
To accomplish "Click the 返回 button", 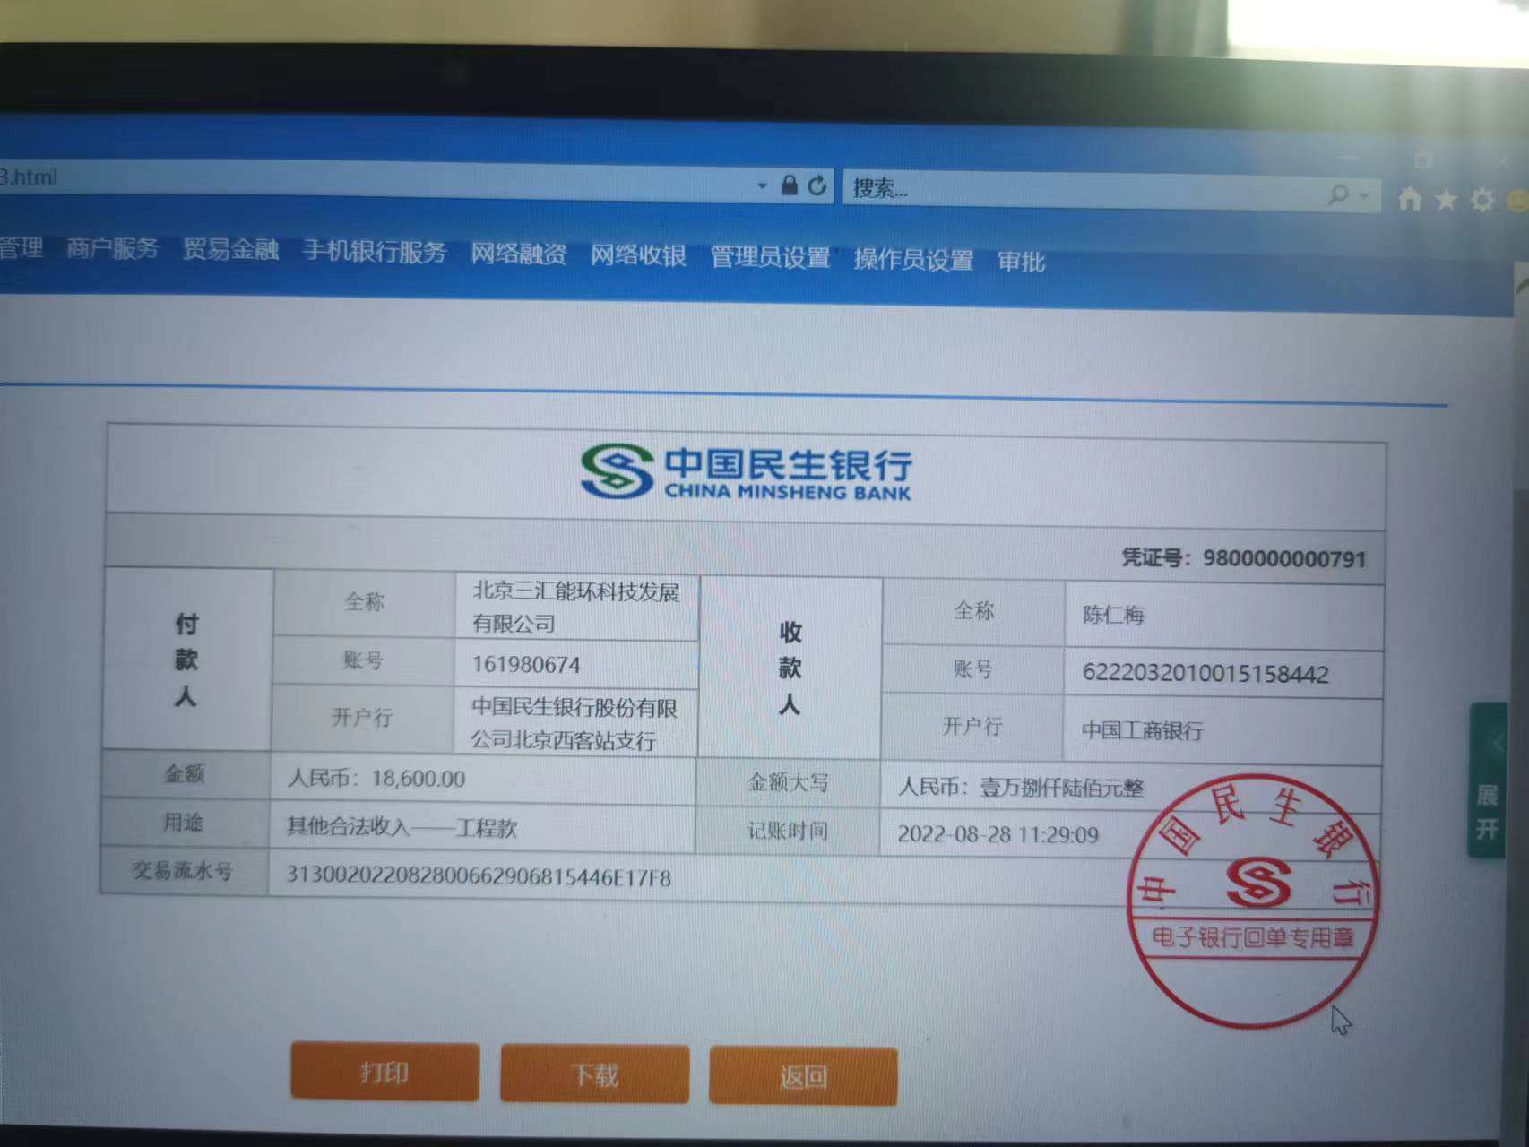I will [x=802, y=1075].
